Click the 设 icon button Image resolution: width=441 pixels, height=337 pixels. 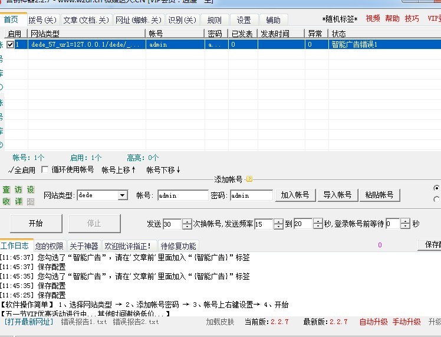tap(30, 189)
